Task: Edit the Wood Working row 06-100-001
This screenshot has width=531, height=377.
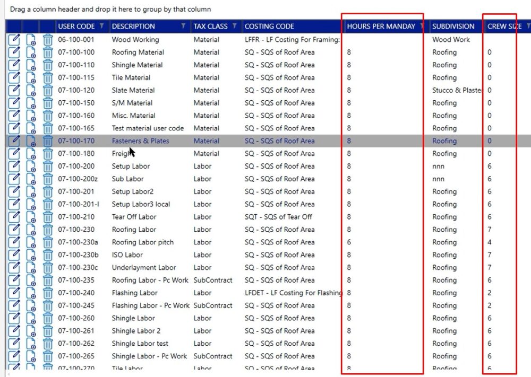Action: click(x=14, y=40)
